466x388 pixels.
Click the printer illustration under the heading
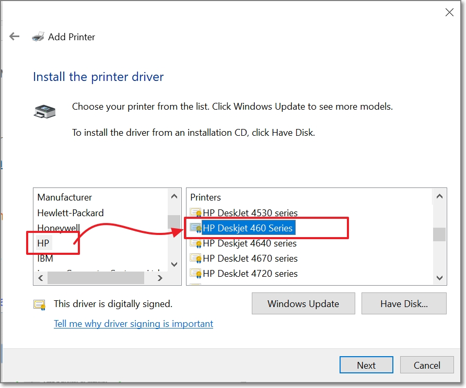44,112
